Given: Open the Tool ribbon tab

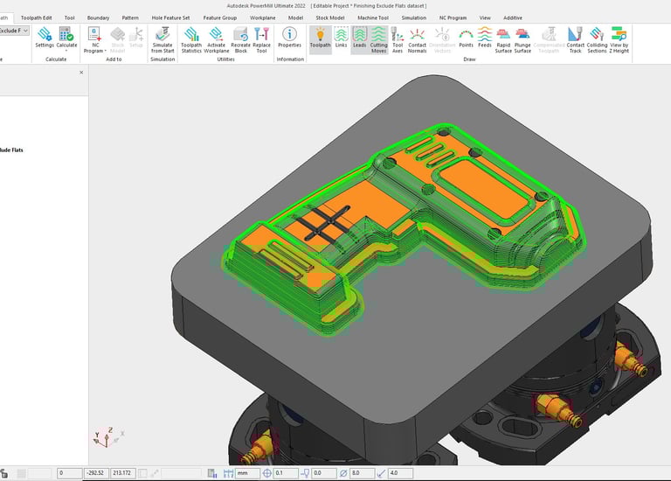Looking at the screenshot, I should [x=69, y=18].
